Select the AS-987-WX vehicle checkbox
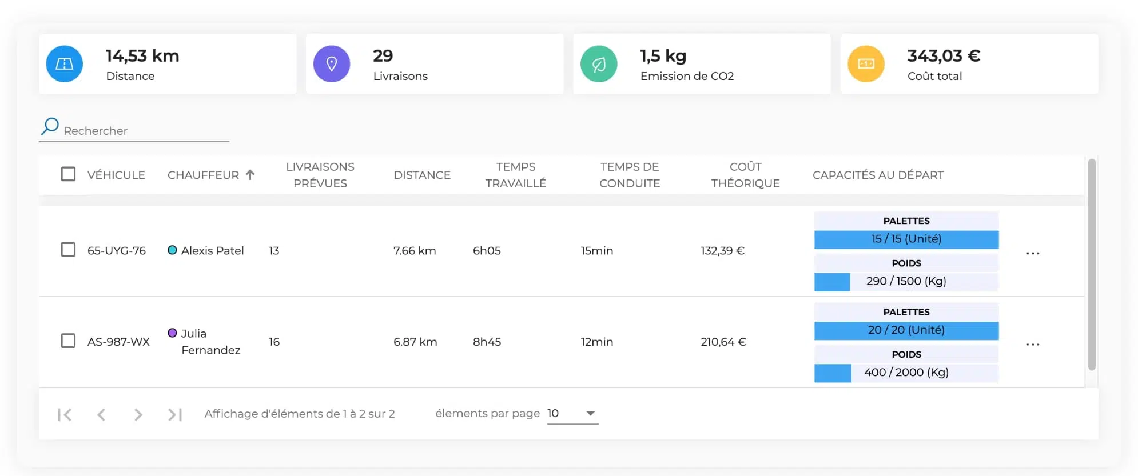 click(x=68, y=341)
